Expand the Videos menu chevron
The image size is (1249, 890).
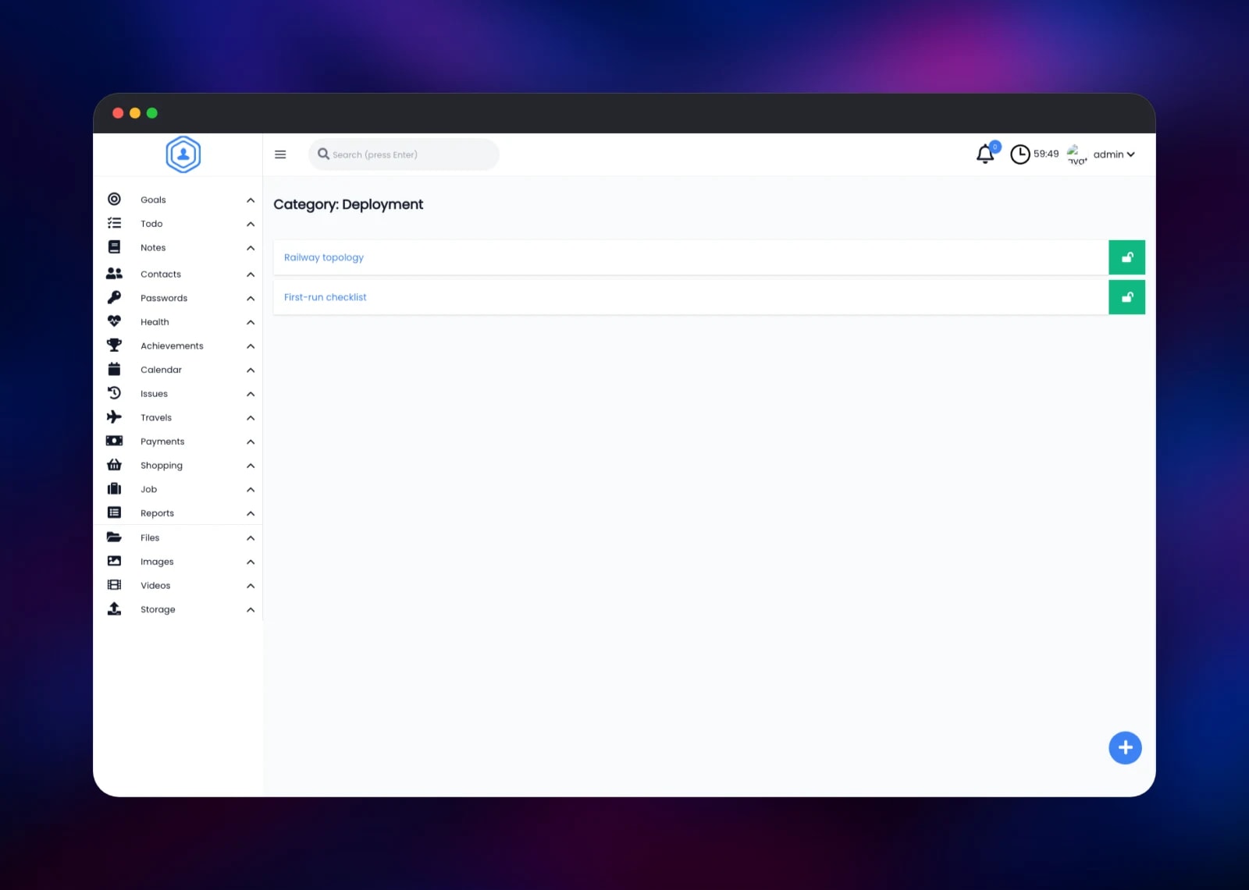(251, 586)
